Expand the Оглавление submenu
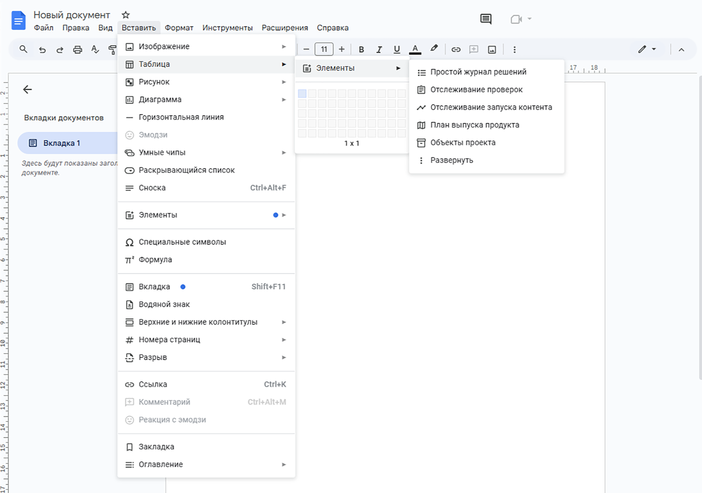702x493 pixels. 206,464
